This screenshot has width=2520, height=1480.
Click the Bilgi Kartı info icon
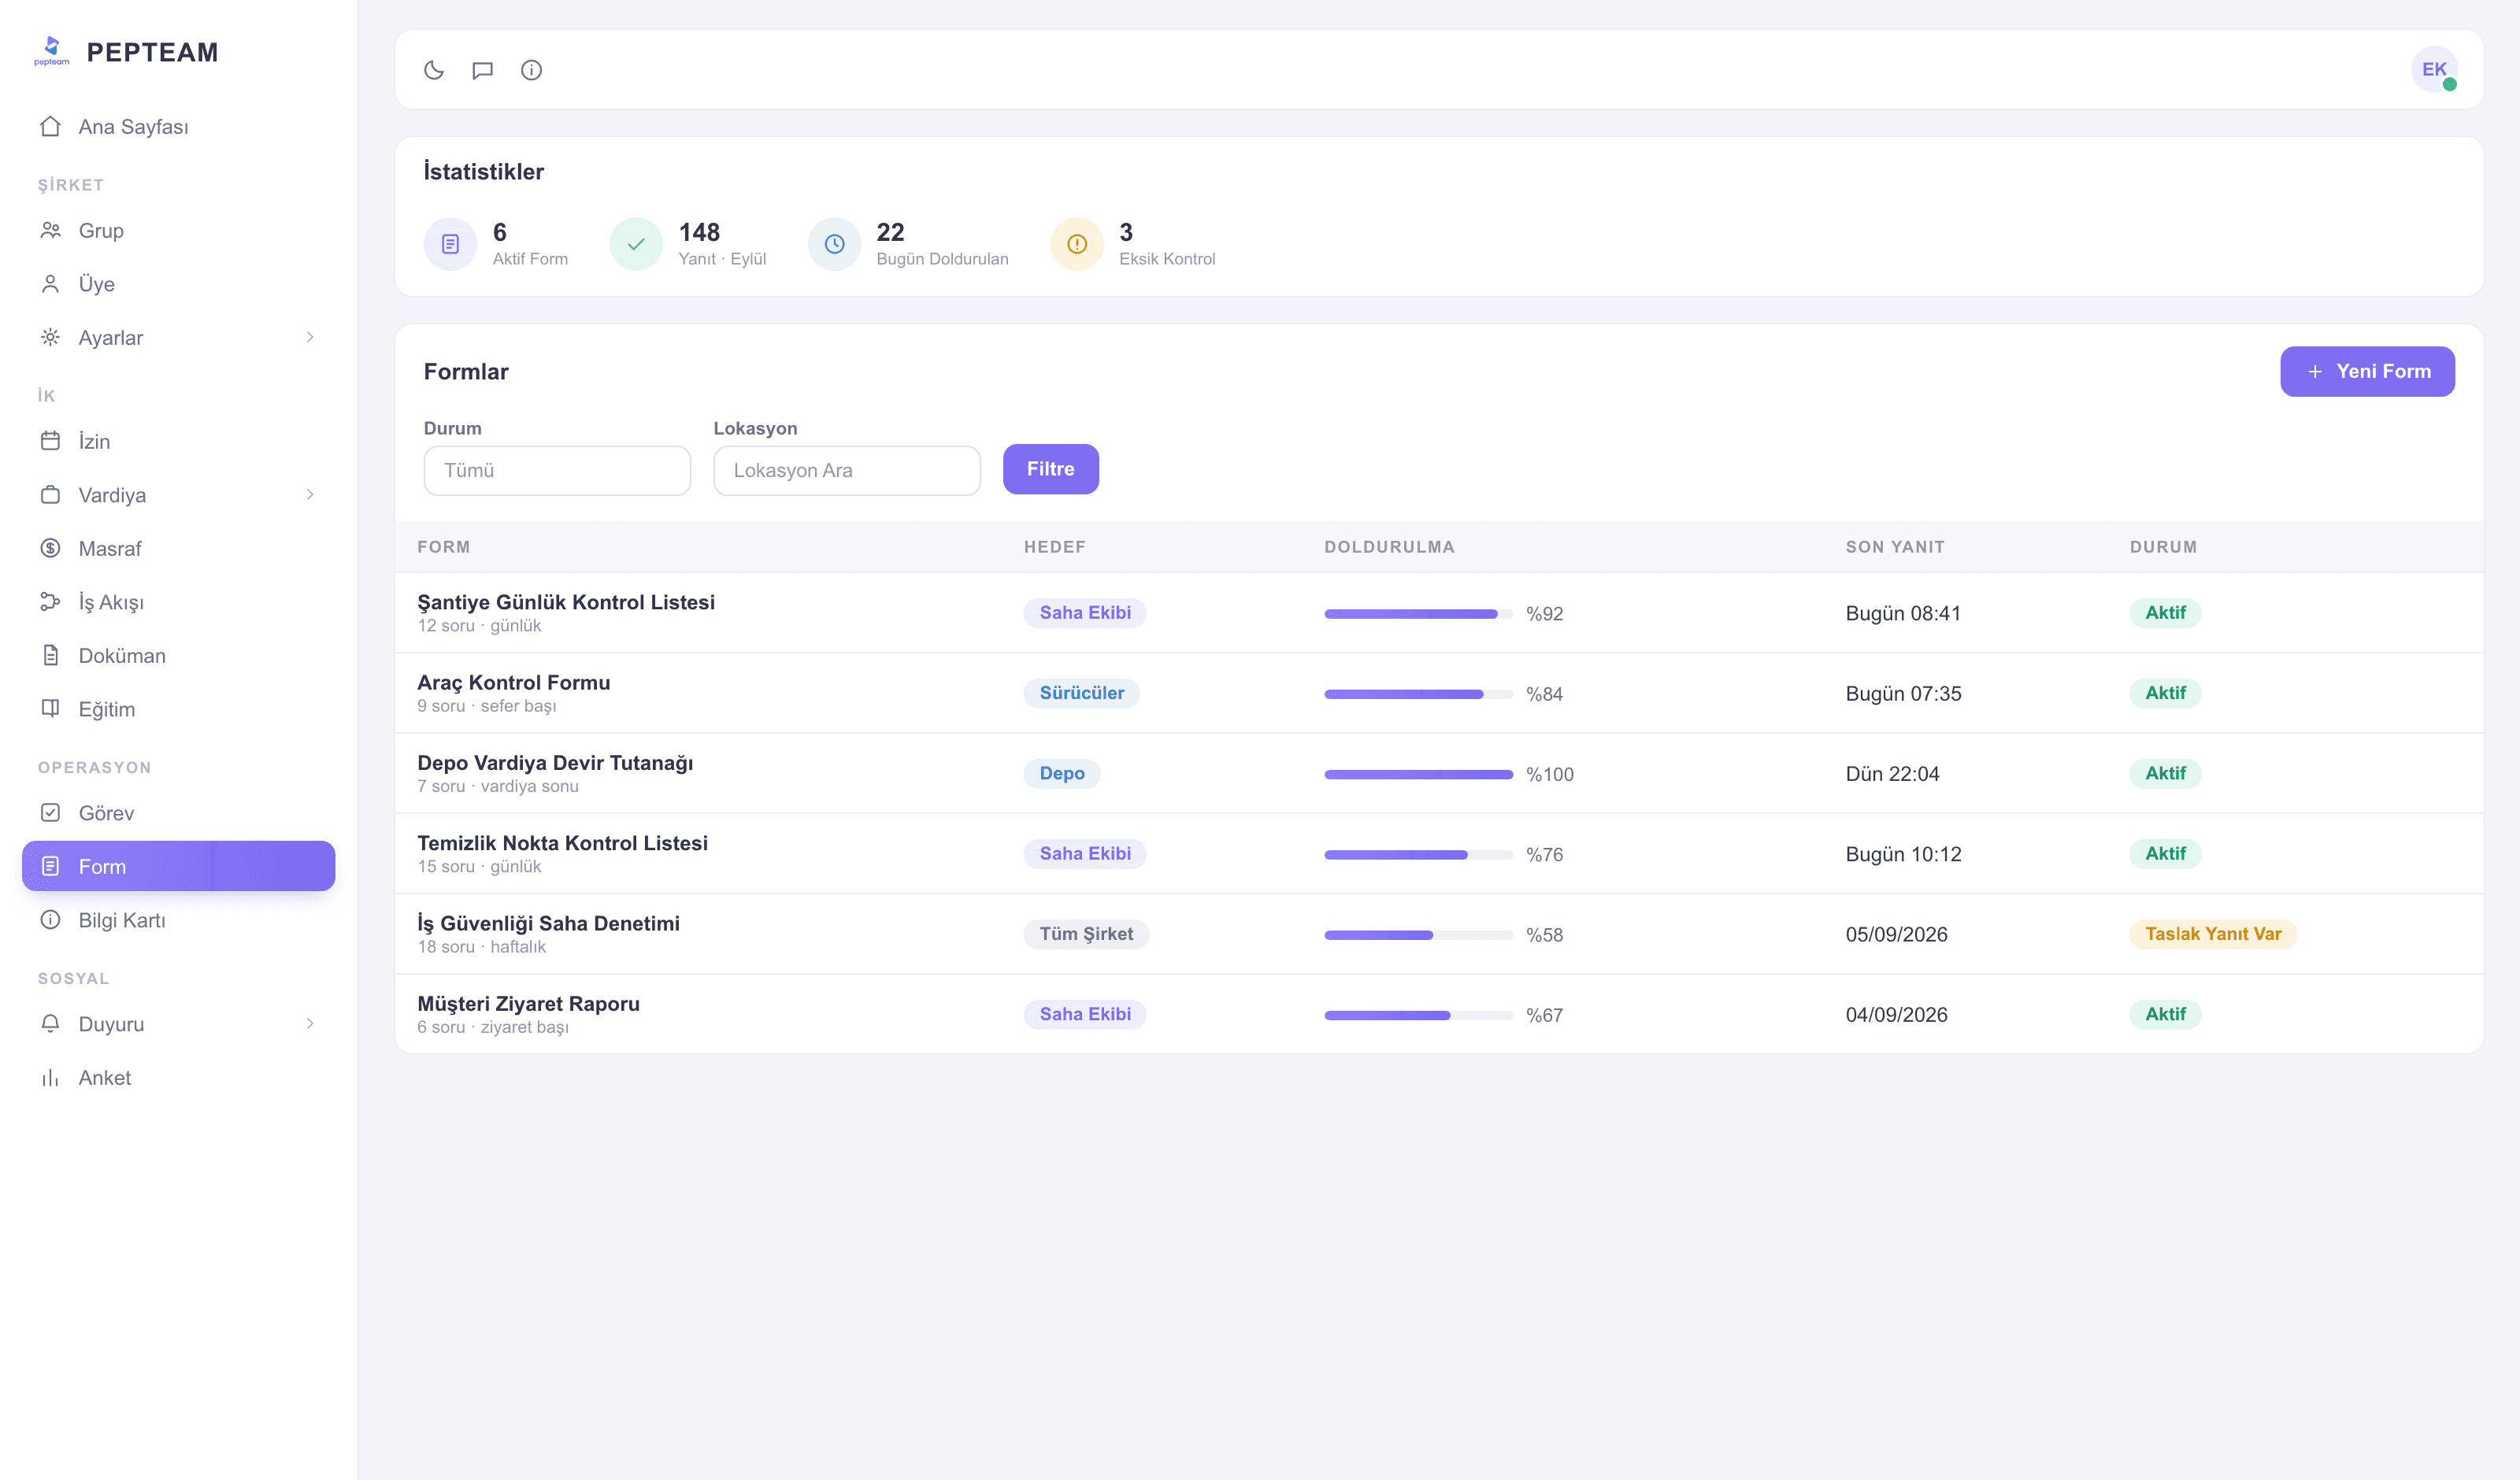click(50, 920)
